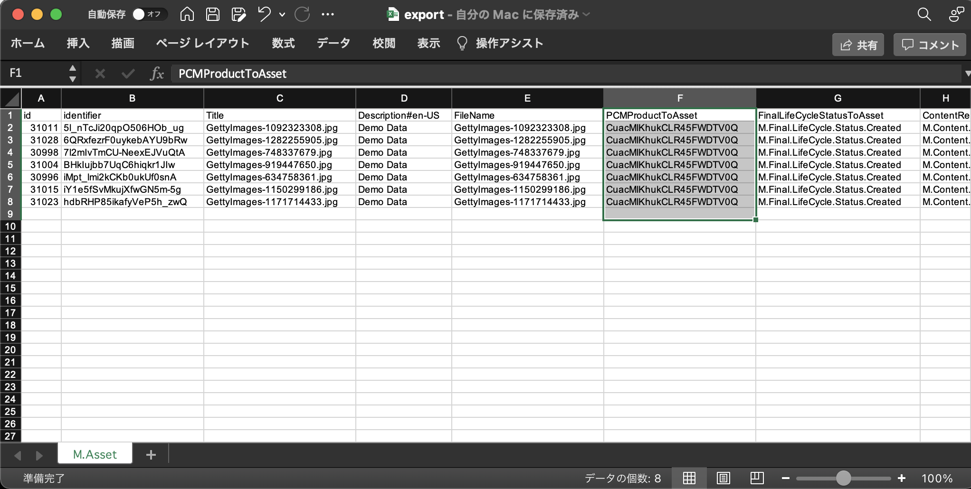971x489 pixels.
Task: Click identifier hdbRHP85ikafyVeP5h_zwQ cell
Action: click(x=133, y=202)
